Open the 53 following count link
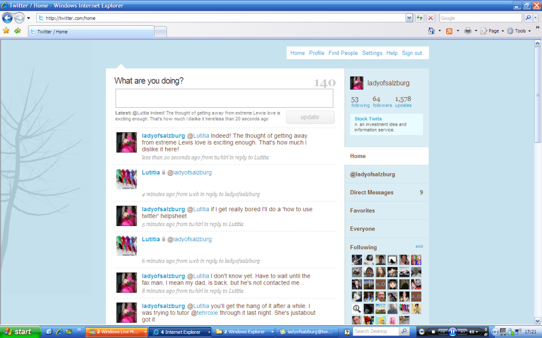Screen dimensions: 542x338 click(360, 101)
